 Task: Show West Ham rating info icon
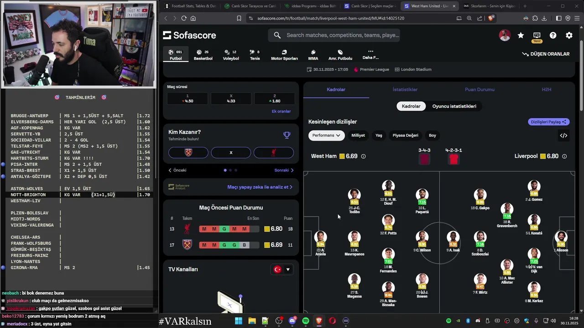pos(364,156)
